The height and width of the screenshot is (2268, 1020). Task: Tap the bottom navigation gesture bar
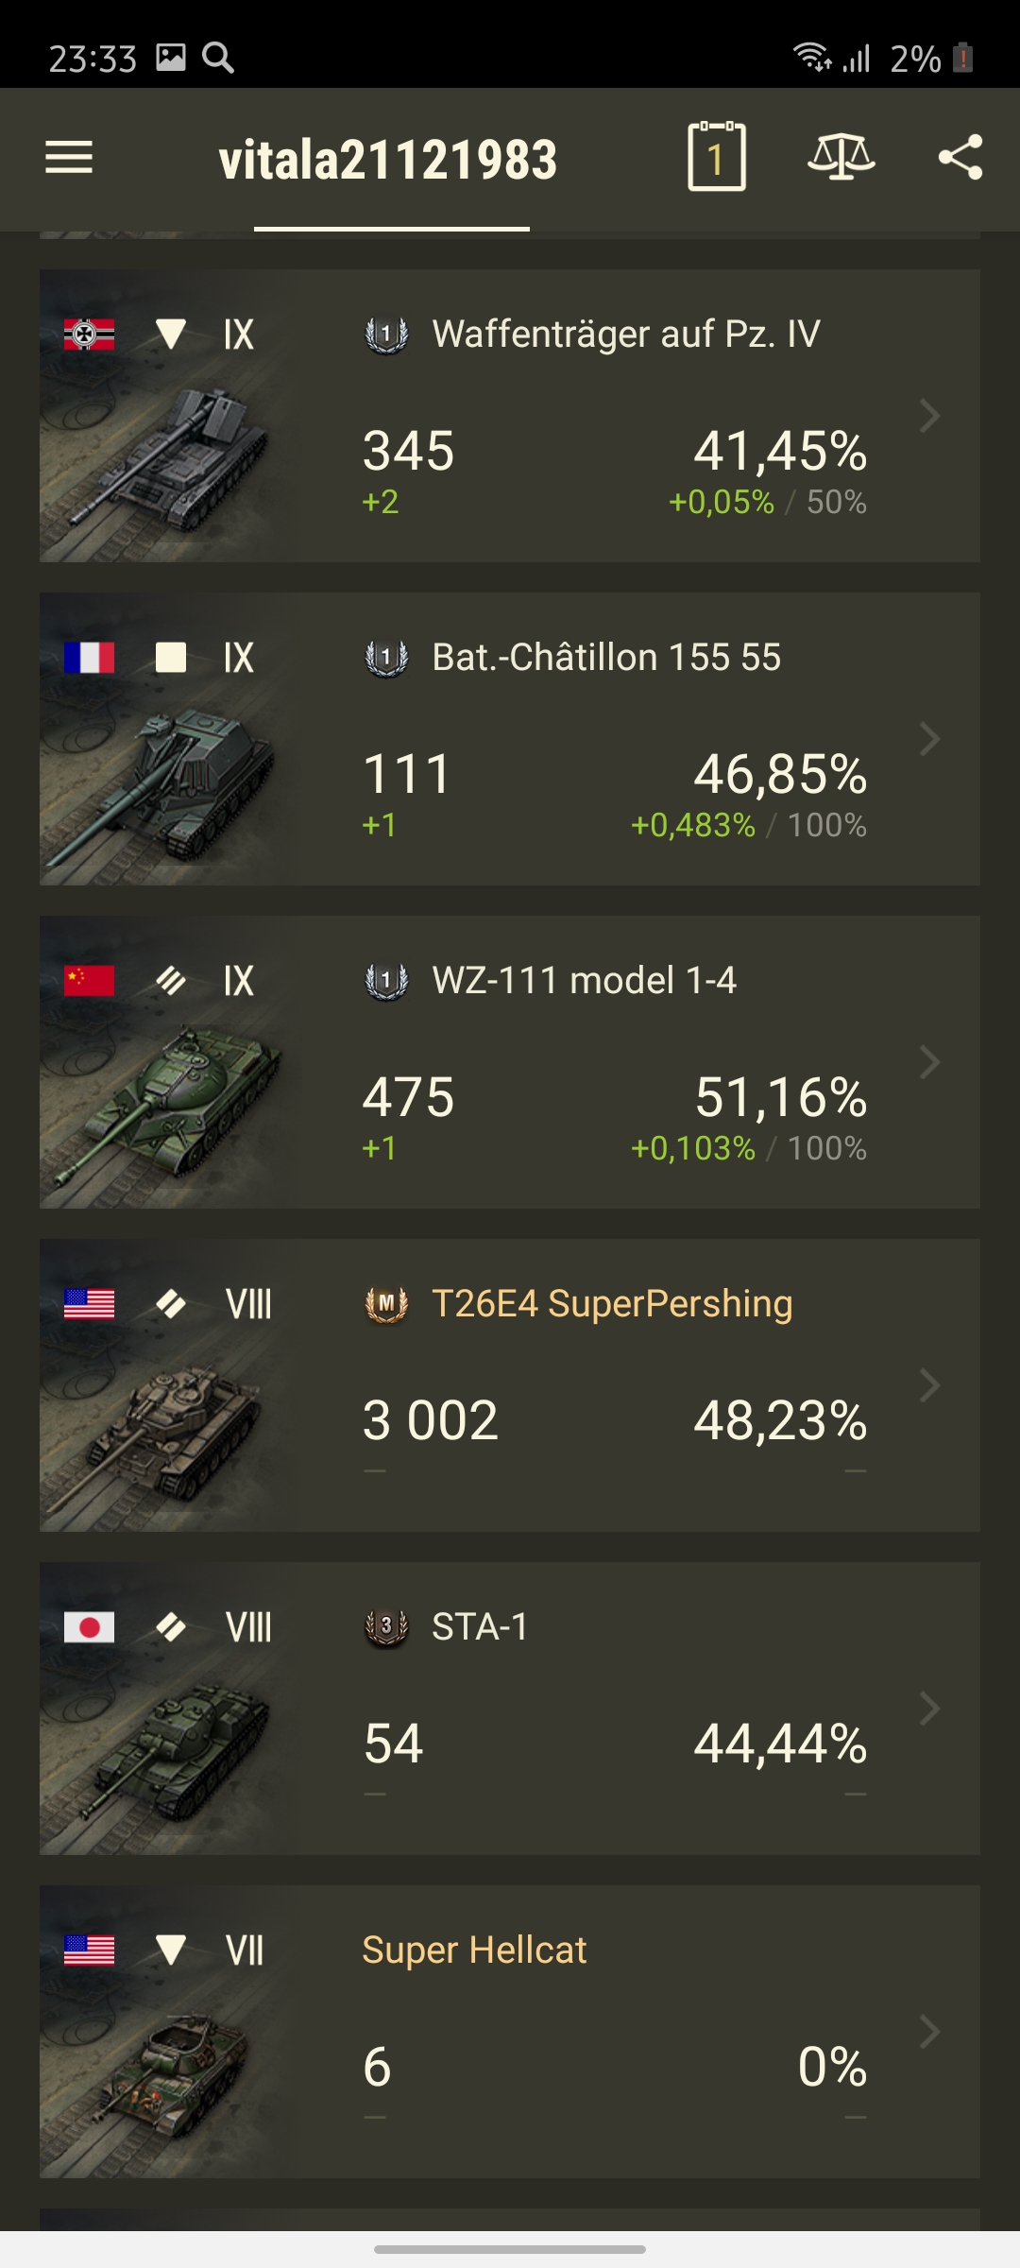(510, 2249)
